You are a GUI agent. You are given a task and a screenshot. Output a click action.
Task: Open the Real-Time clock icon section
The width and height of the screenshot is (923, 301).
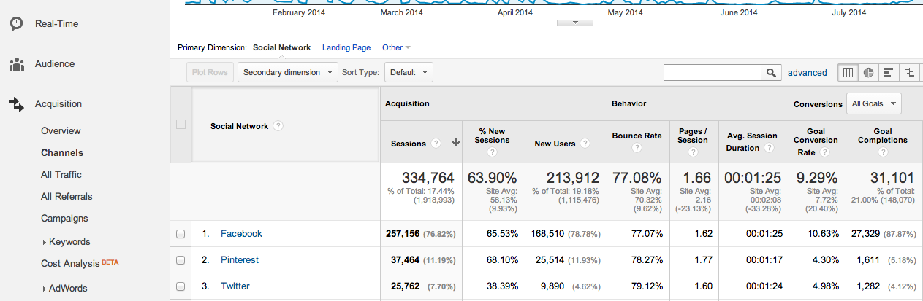click(x=16, y=24)
